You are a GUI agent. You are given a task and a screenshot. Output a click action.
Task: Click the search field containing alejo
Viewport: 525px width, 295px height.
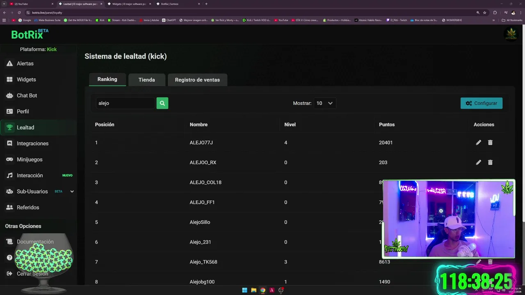coord(126,103)
